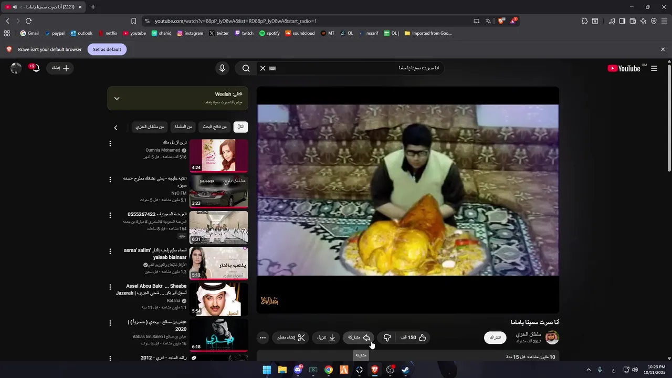Click the video player frame
This screenshot has width=672, height=378.
click(x=408, y=200)
